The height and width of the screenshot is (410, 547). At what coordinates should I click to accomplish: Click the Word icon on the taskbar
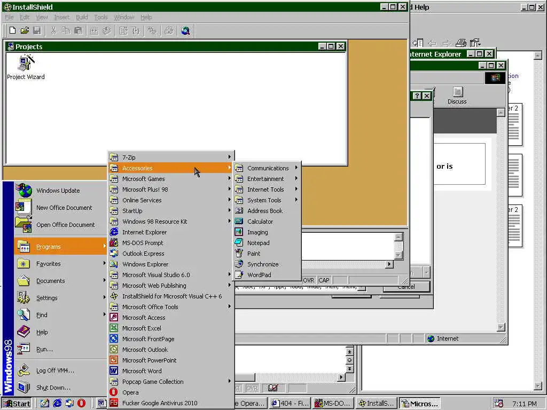101,404
